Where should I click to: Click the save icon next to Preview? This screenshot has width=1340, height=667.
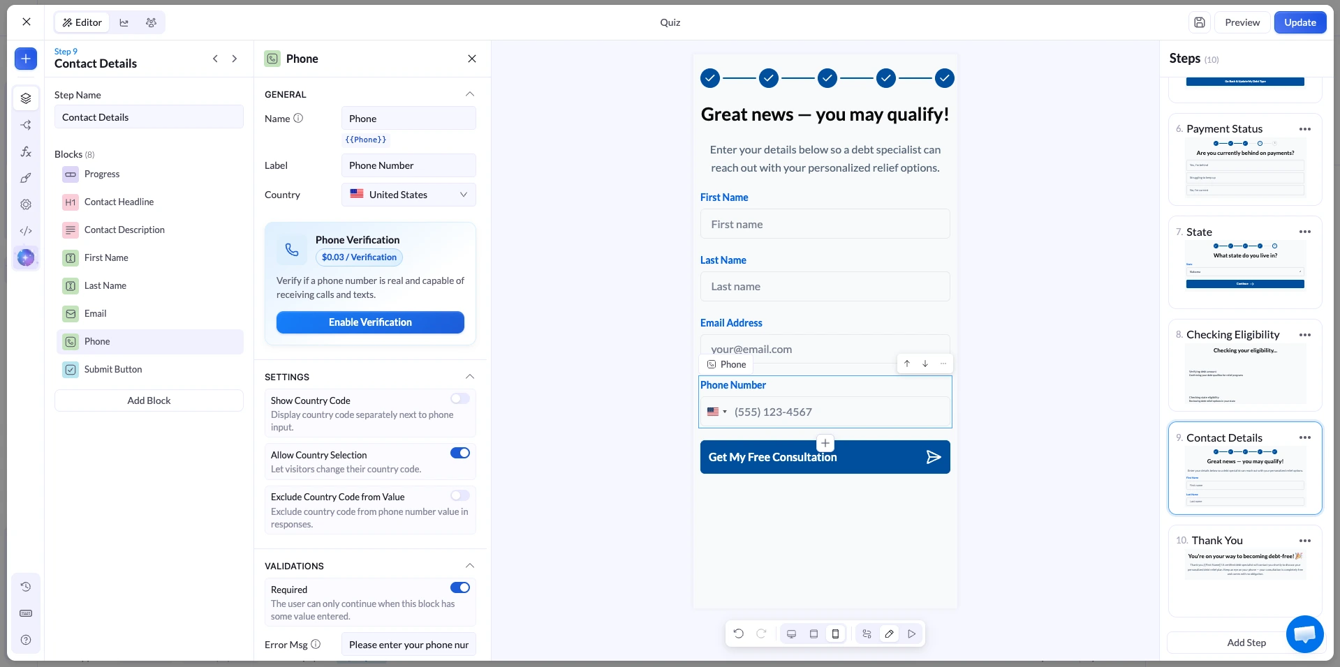point(1199,22)
